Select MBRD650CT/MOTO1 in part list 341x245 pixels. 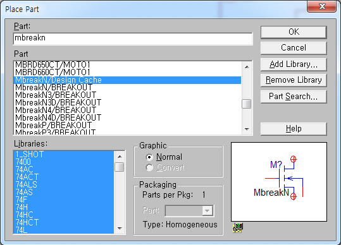coord(128,65)
